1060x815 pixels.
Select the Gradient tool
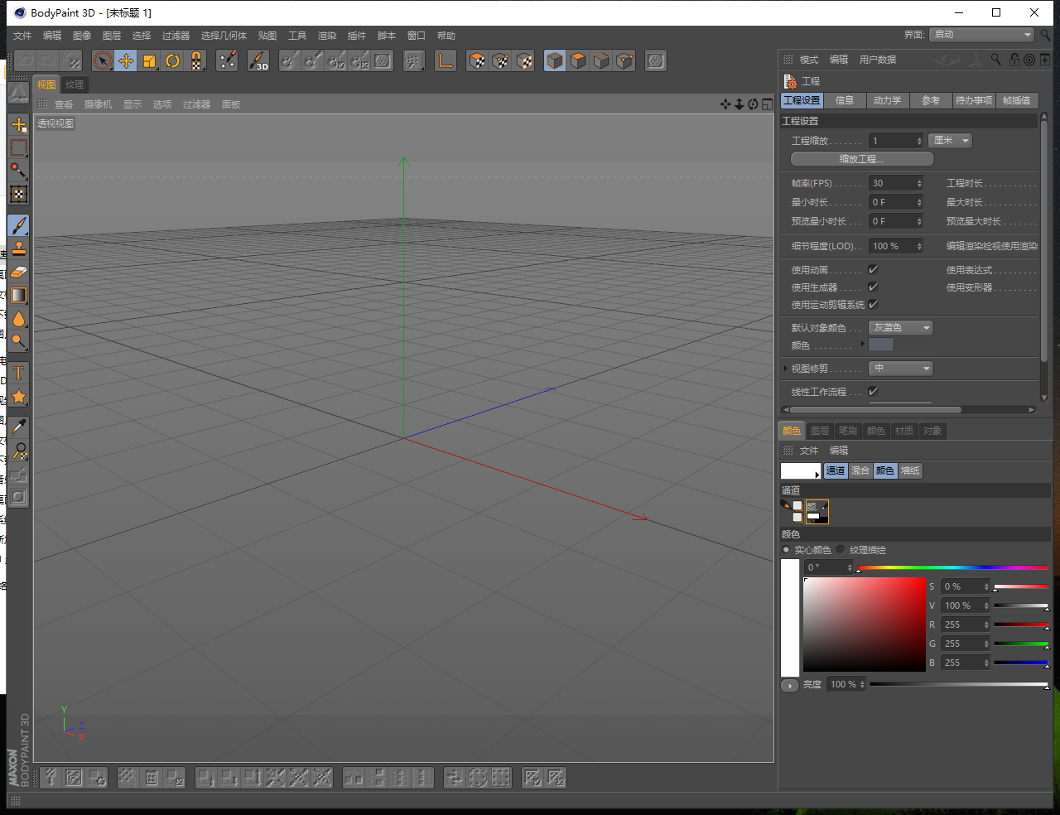click(19, 295)
